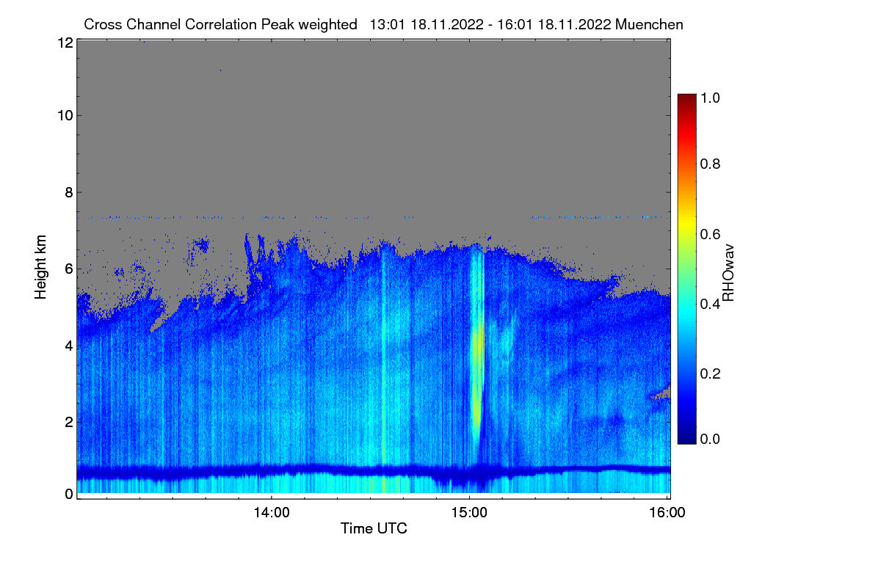Click the 'Height km' y-axis label
881x587 pixels.
coord(40,267)
